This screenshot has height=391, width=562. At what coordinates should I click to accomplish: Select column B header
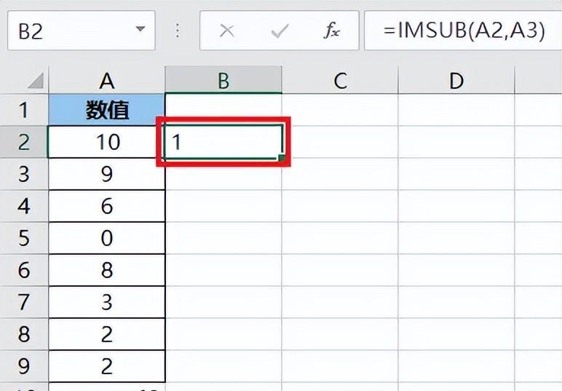click(x=223, y=81)
